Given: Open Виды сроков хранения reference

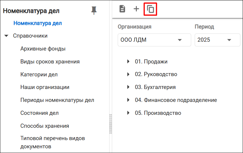Looking at the screenshot, I should tap(50, 62).
